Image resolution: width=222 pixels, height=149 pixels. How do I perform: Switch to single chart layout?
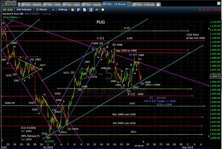pyautogui.click(x=3, y=3)
